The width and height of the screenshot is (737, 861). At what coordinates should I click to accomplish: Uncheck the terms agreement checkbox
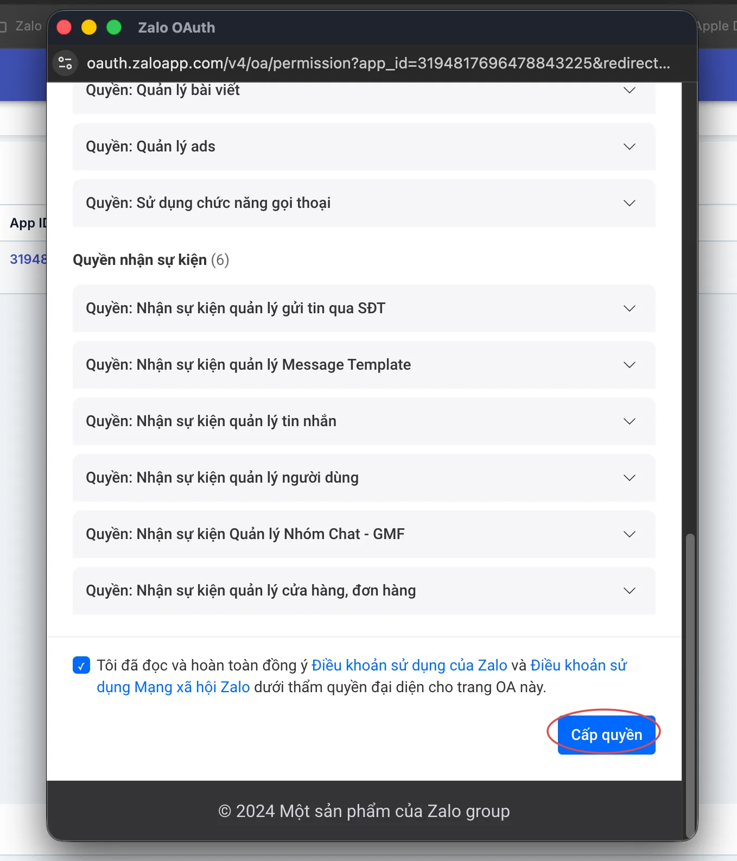tap(81, 665)
